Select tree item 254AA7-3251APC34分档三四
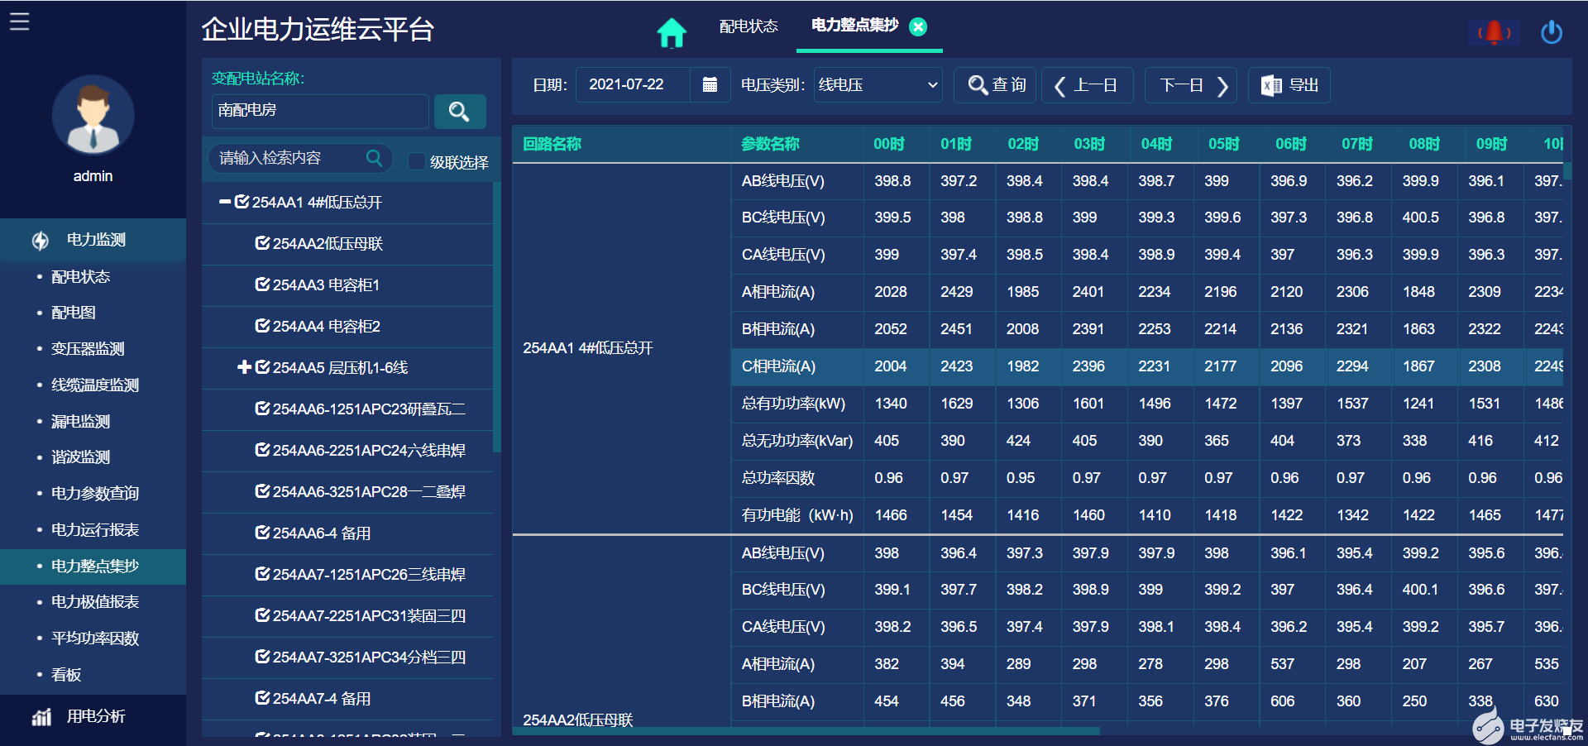Viewport: 1588px width, 746px height. [x=369, y=658]
